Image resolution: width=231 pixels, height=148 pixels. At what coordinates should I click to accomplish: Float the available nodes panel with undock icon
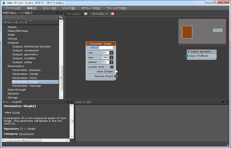(58, 13)
